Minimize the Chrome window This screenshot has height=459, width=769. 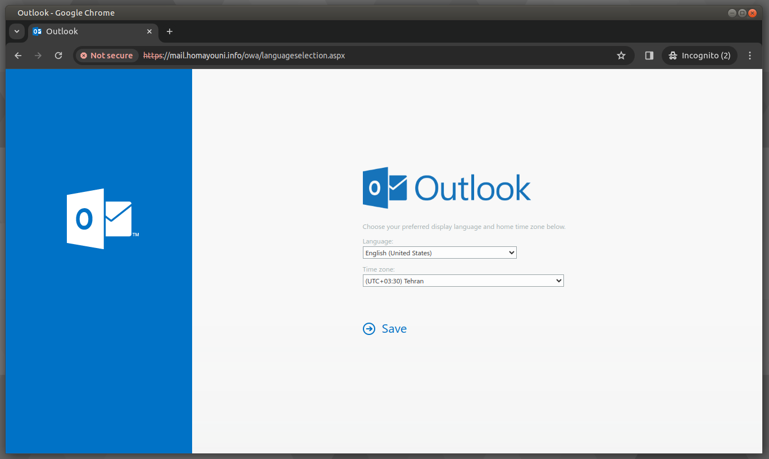[732, 13]
